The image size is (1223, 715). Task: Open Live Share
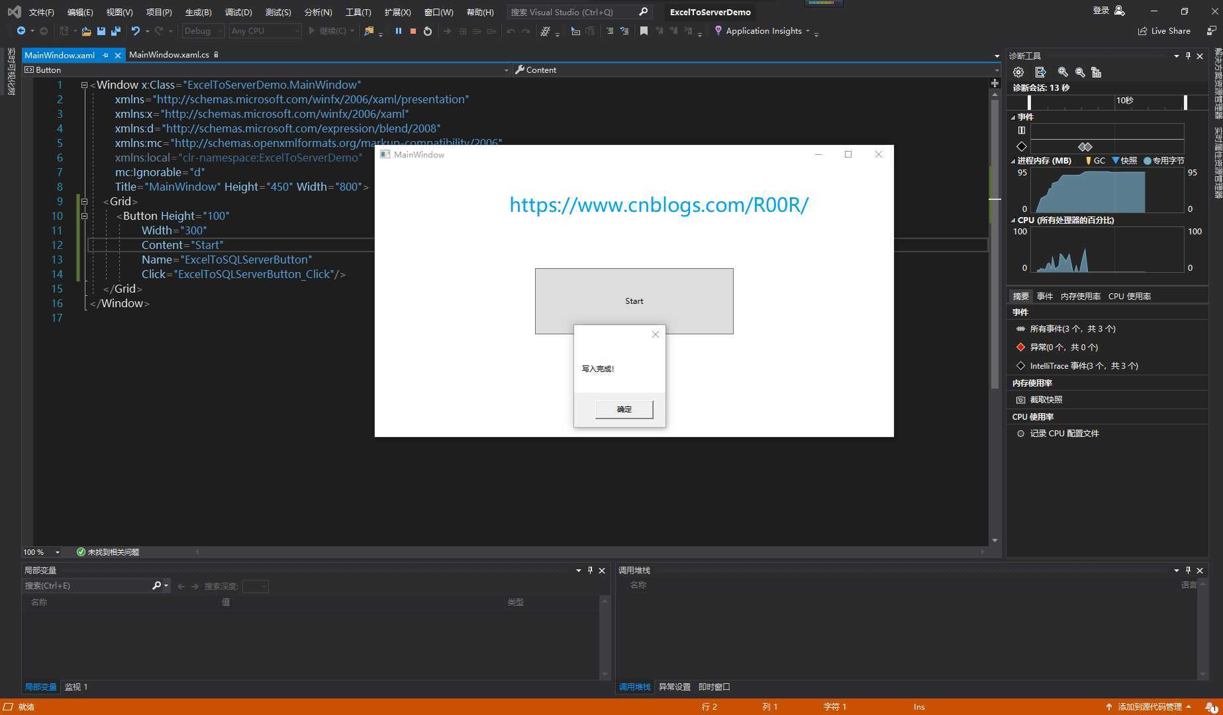coord(1164,31)
